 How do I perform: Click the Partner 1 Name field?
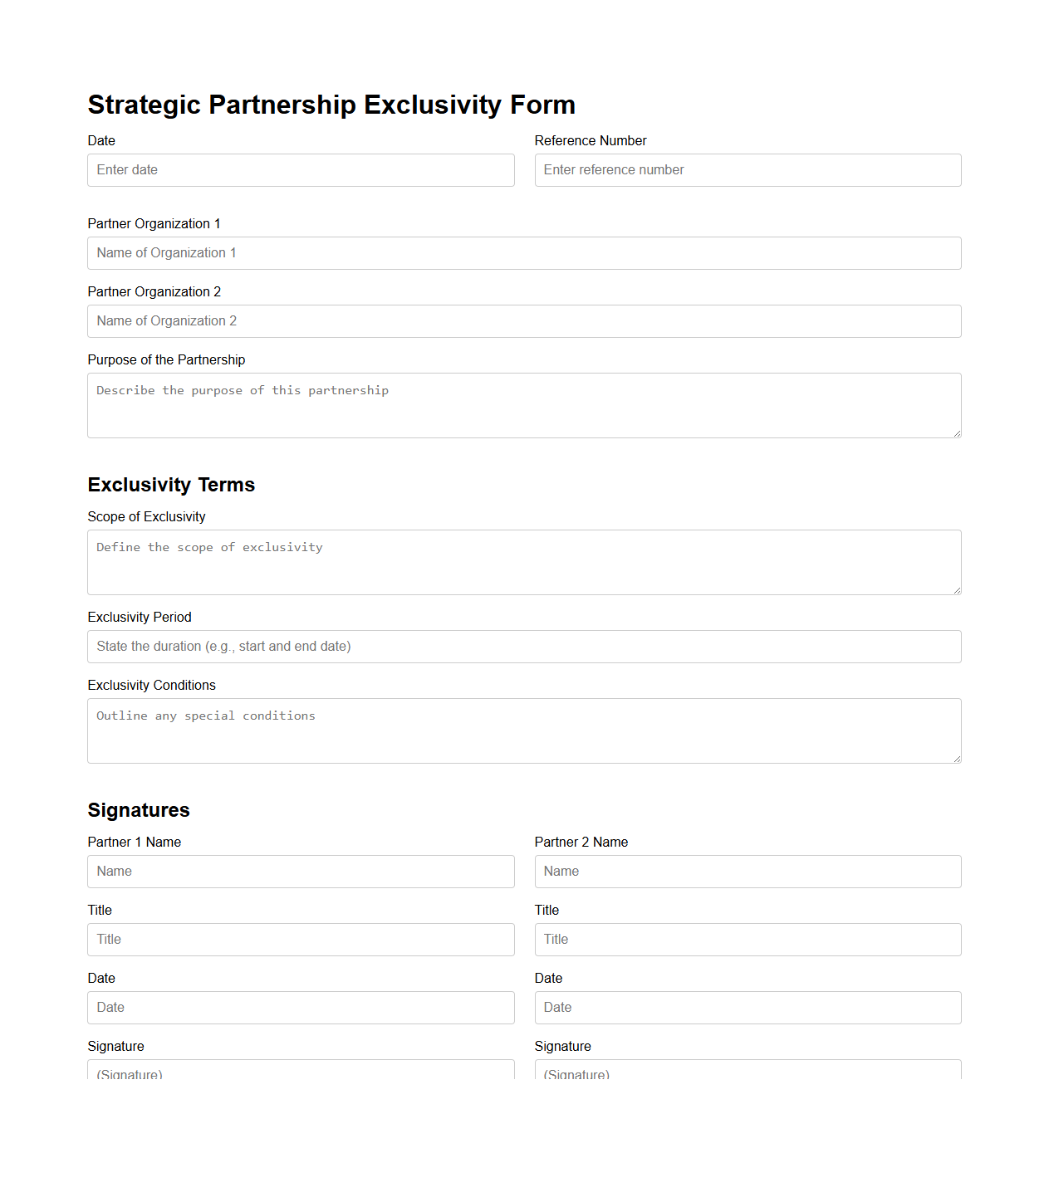(x=301, y=872)
